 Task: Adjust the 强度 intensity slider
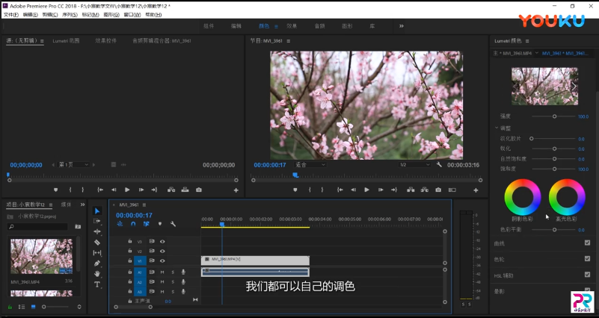pyautogui.click(x=554, y=116)
